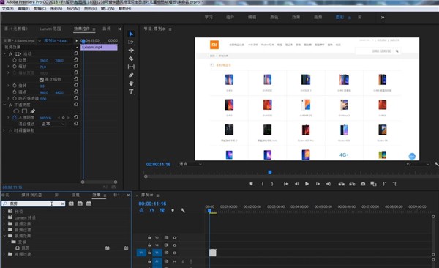Switch to Effect Controls tab
Image resolution: width=439 pixels, height=268 pixels.
click(x=82, y=29)
